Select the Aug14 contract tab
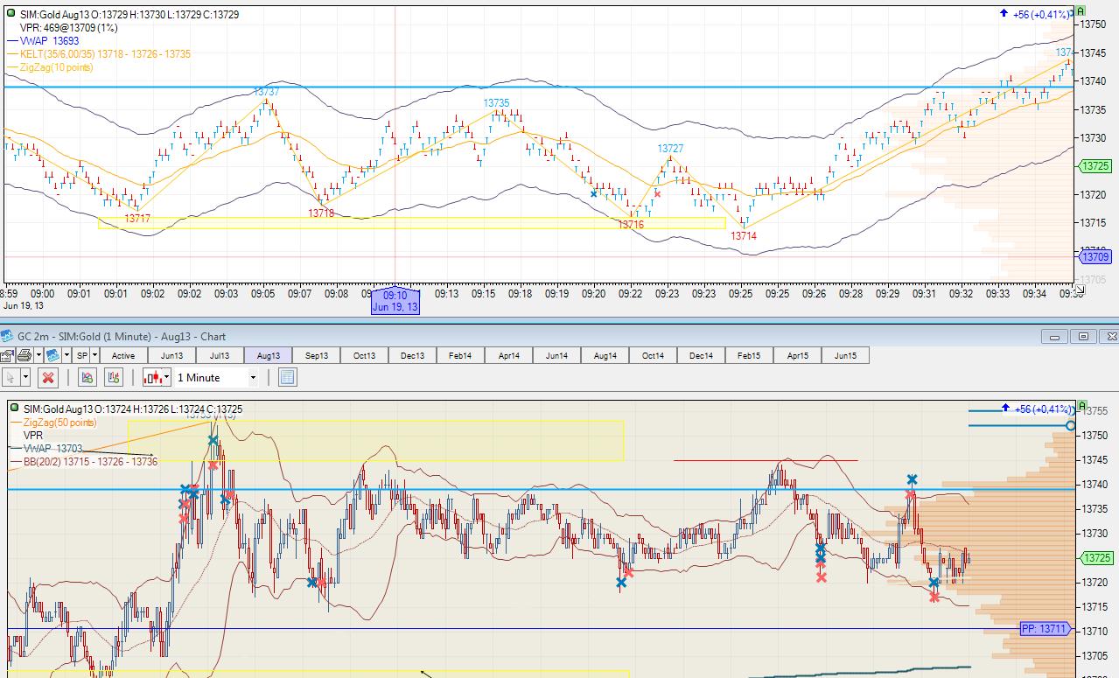Image resolution: width=1119 pixels, height=678 pixels. coord(605,355)
